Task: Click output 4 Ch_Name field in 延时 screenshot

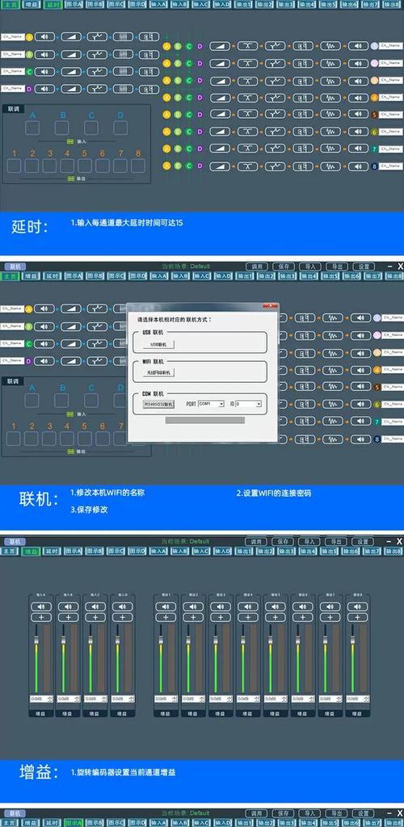Action: (391, 98)
